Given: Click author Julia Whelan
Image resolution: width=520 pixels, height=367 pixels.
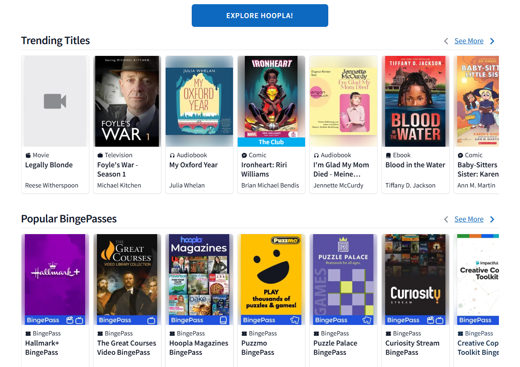Looking at the screenshot, I should tap(187, 185).
